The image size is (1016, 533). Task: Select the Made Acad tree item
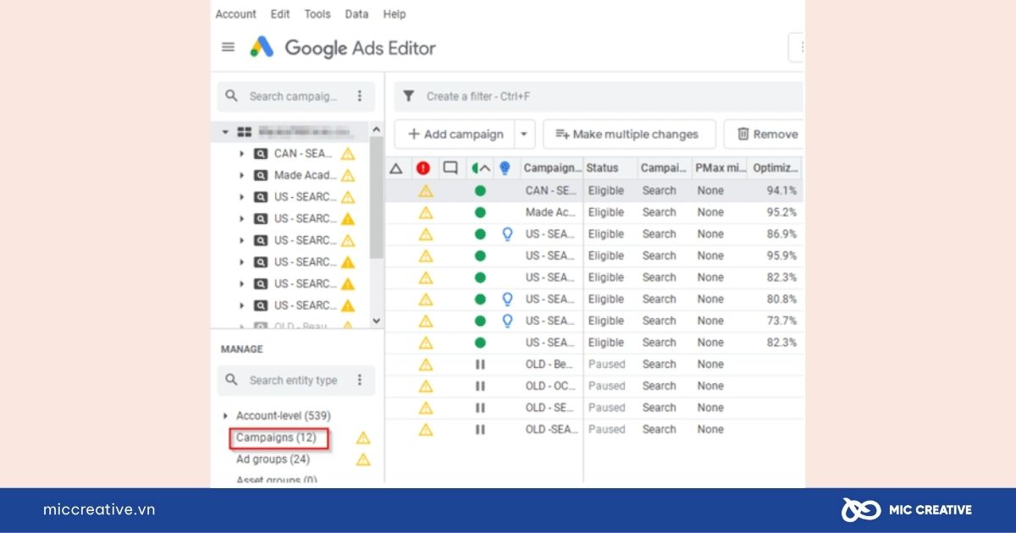pos(306,176)
